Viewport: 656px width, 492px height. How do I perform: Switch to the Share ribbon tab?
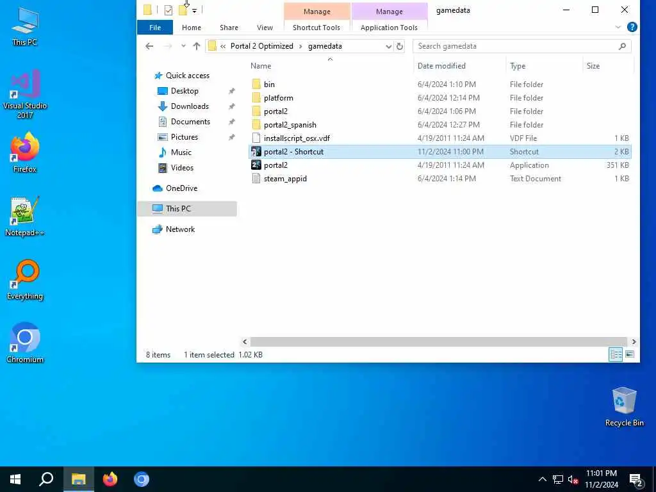pos(229,27)
